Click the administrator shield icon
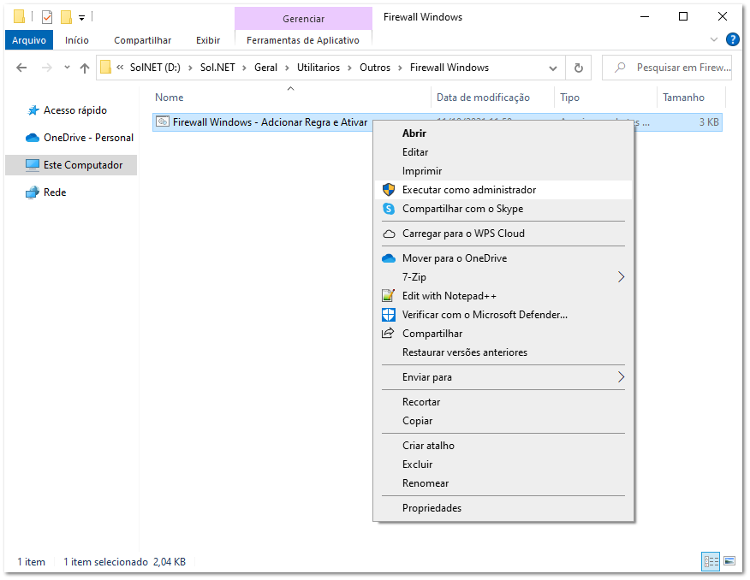This screenshot has width=750, height=580. tap(389, 190)
